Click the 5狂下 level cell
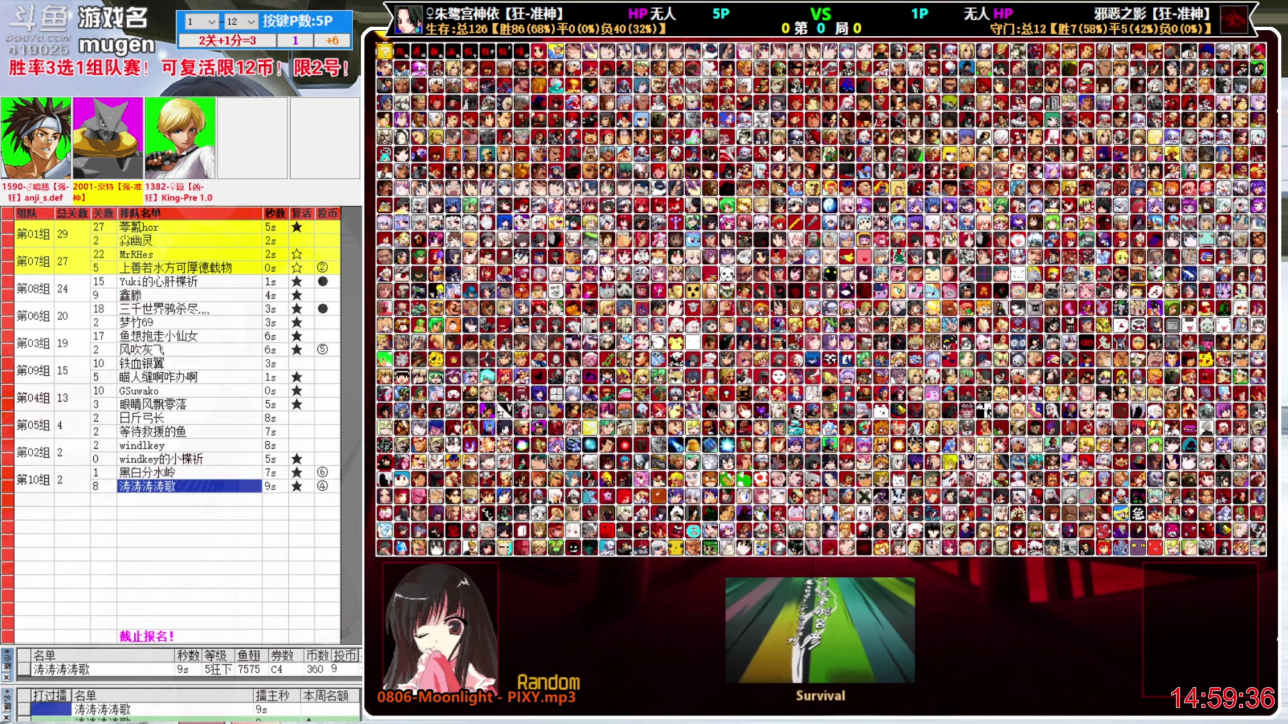The image size is (1288, 724). click(x=218, y=669)
